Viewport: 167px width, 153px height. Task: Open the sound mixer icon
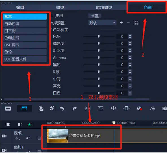tap(152, 109)
